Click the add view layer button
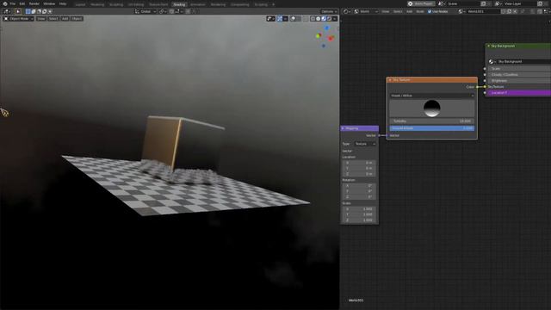This screenshot has width=551, height=310. pos(540,3)
